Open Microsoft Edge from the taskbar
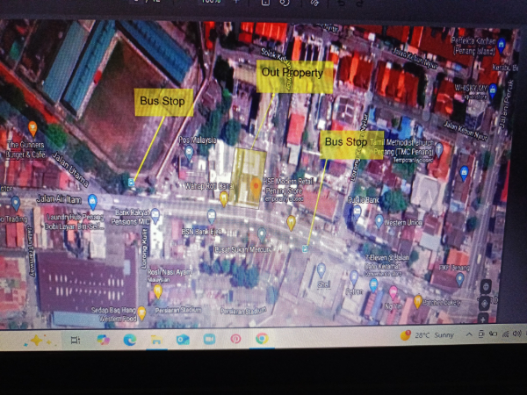This screenshot has width=527, height=395. (x=130, y=339)
